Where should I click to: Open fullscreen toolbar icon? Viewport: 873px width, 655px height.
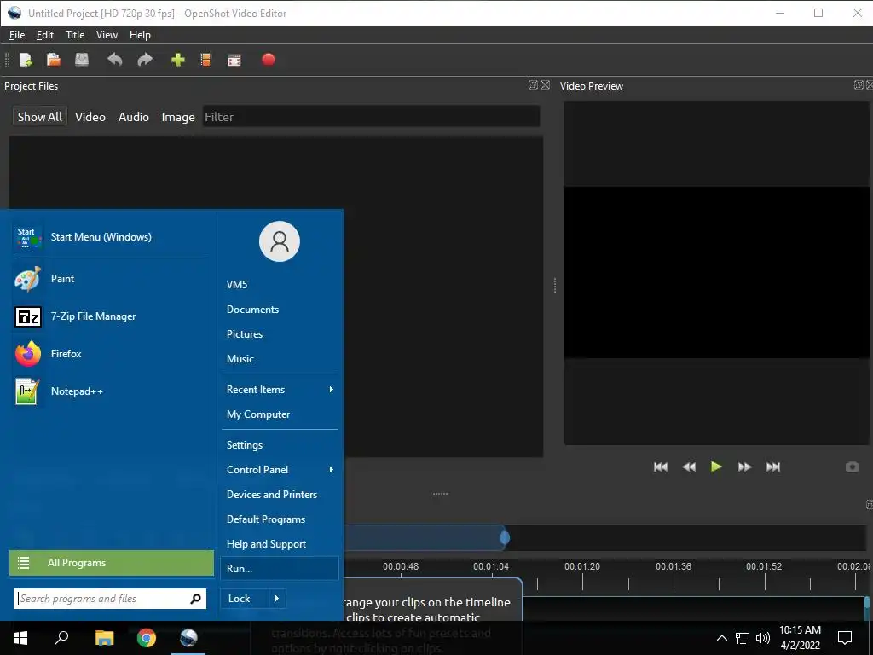[x=234, y=61]
